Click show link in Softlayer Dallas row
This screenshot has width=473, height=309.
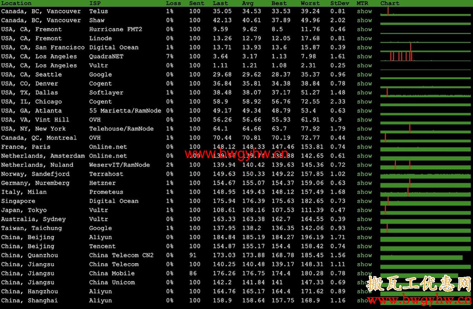pyautogui.click(x=364, y=92)
